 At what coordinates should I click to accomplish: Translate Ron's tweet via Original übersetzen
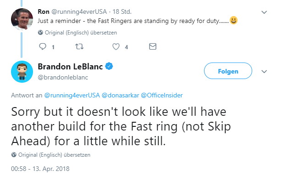pos(81,33)
